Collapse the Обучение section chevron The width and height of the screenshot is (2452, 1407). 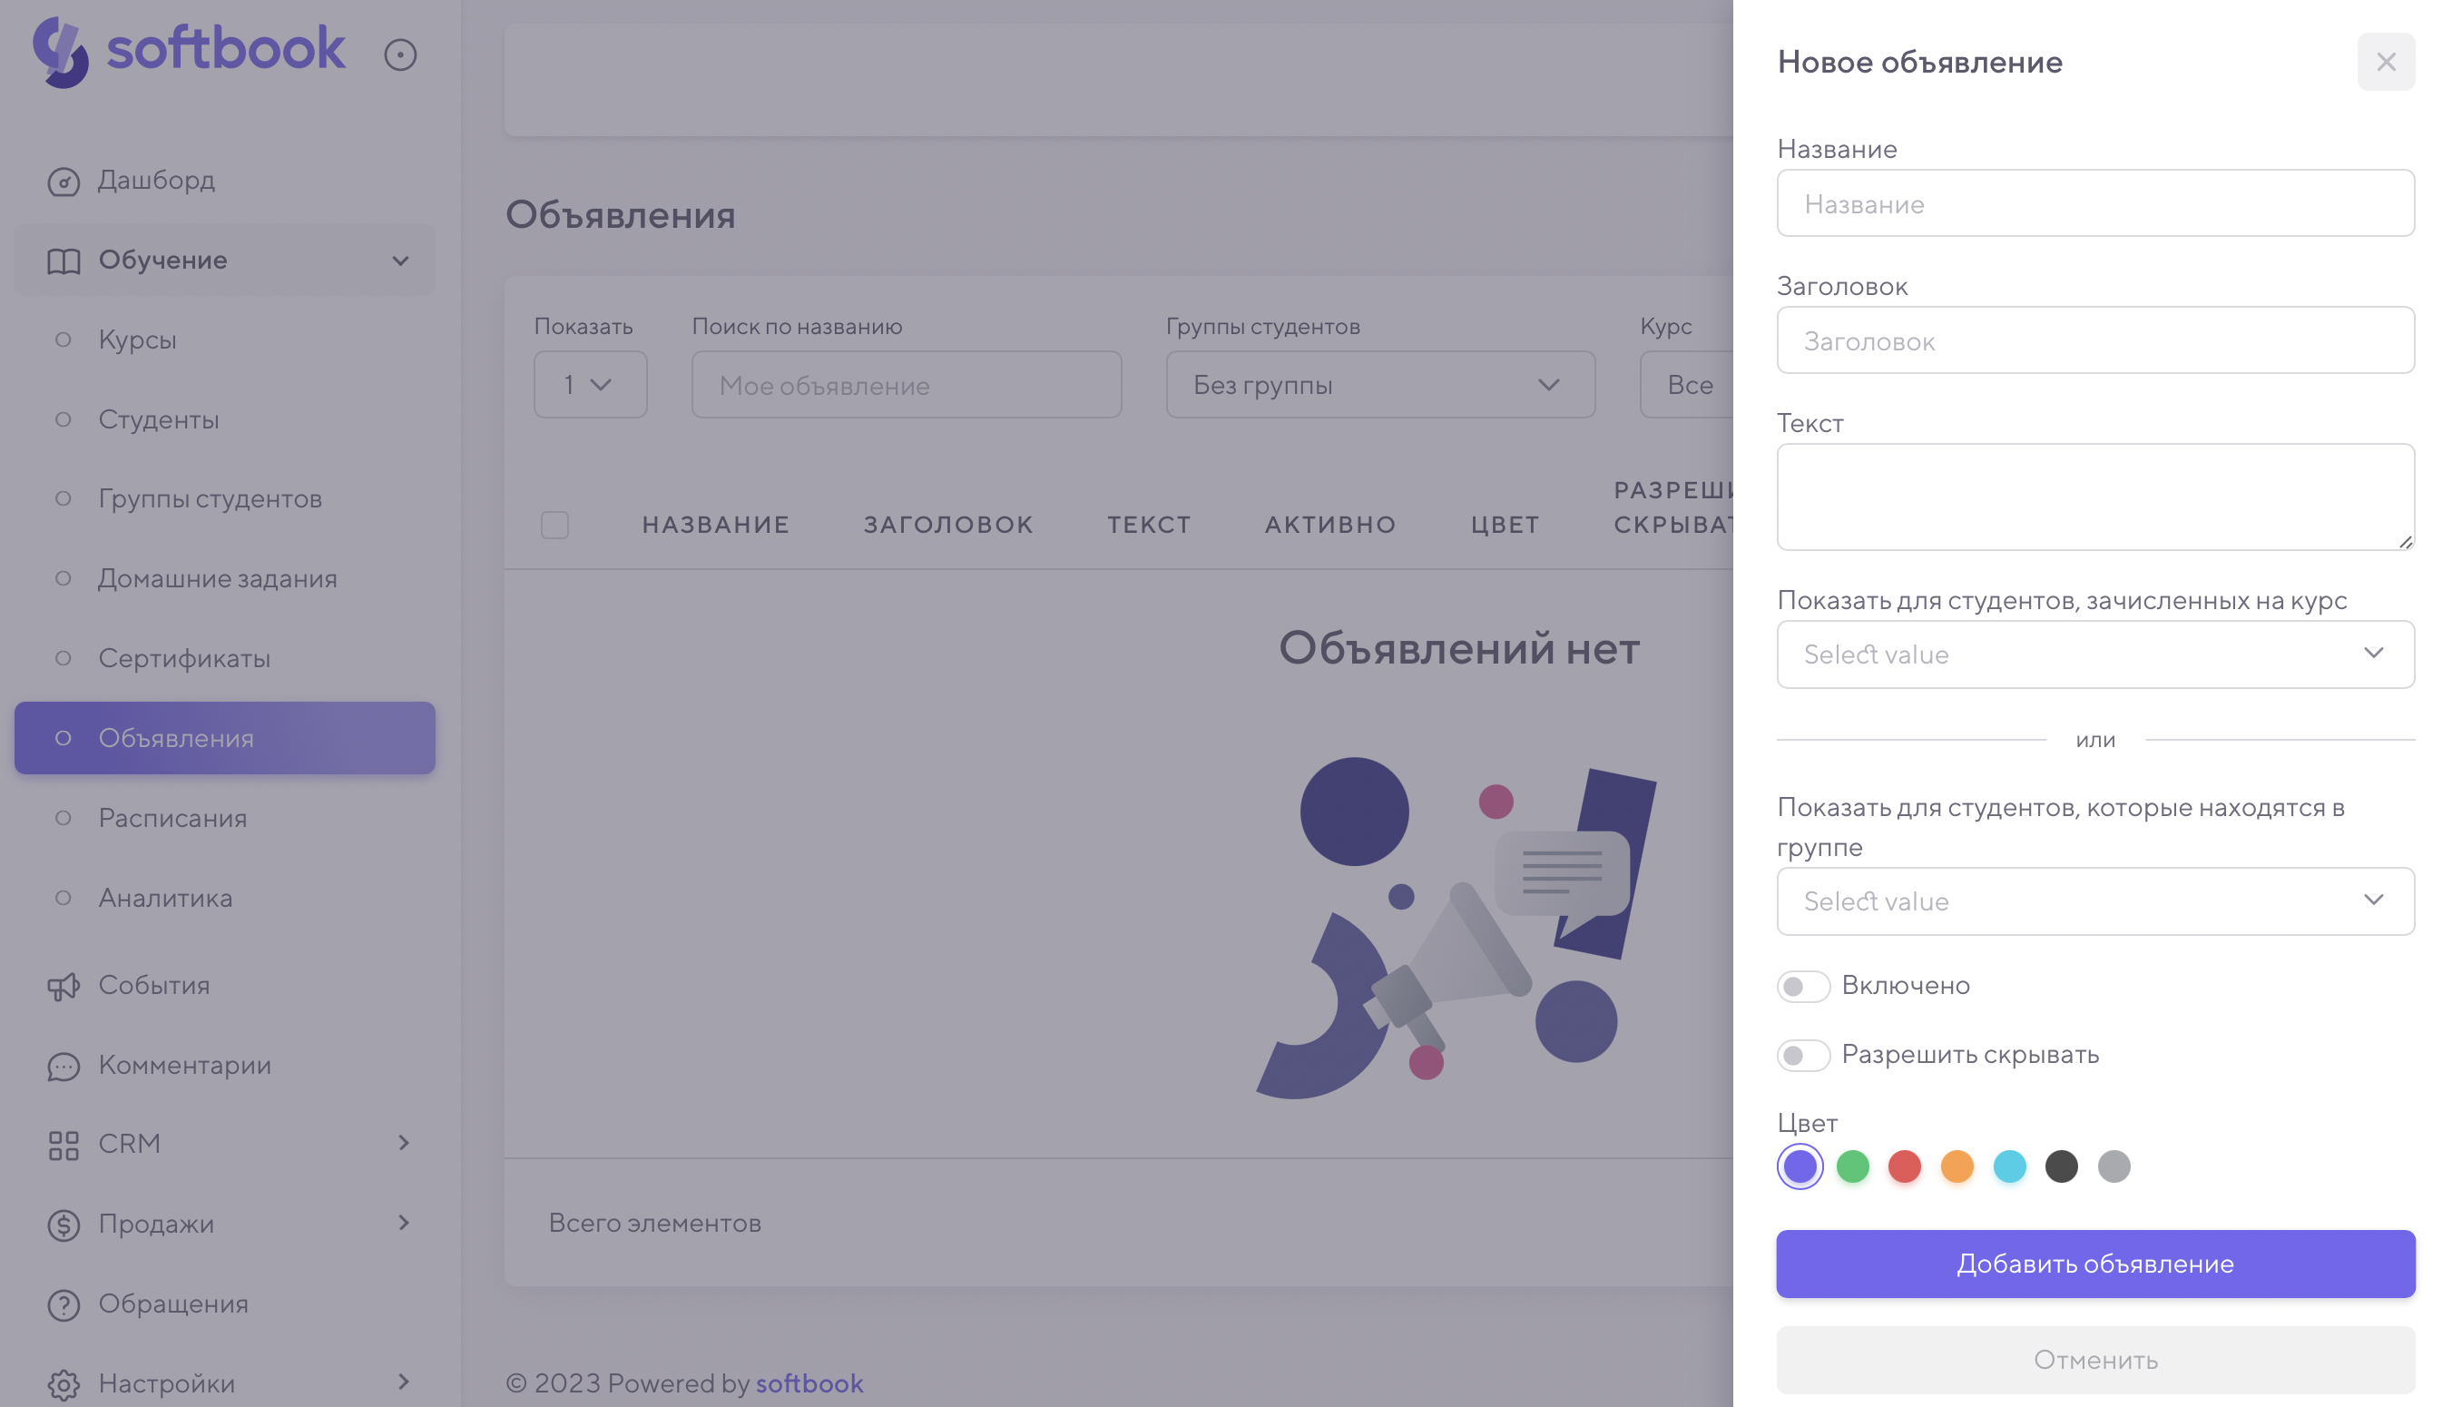pos(401,261)
